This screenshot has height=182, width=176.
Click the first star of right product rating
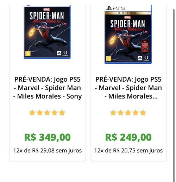pos(113,113)
